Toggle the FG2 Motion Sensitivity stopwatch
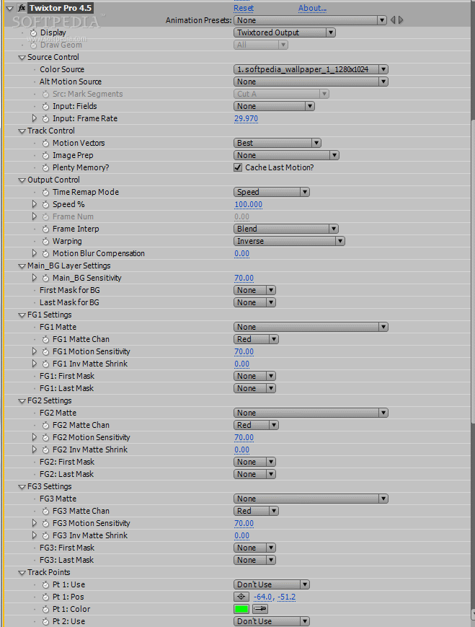Screen dimensions: 475x627 pyautogui.click(x=45, y=437)
